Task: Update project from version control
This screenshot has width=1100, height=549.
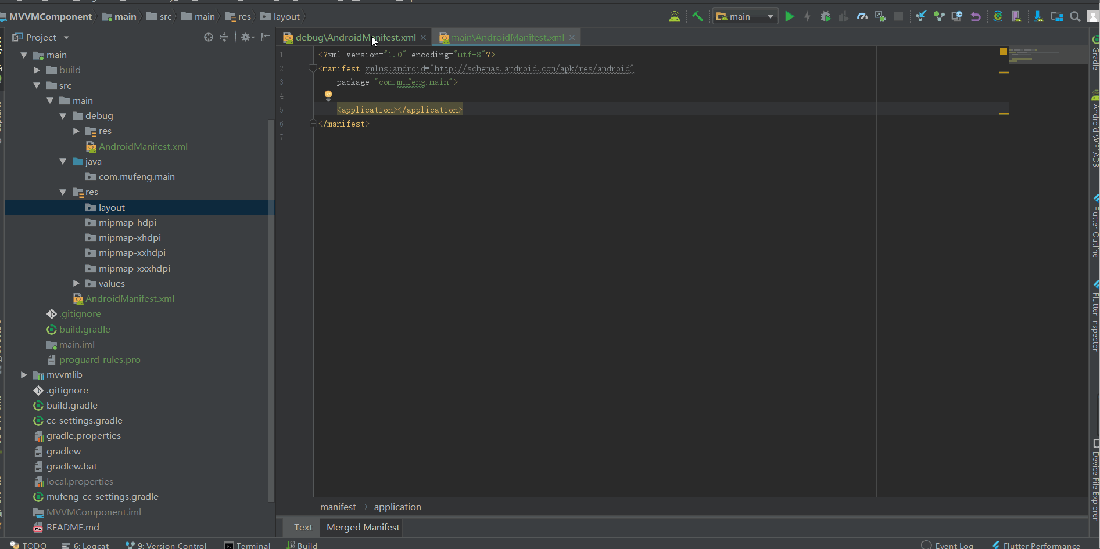Action: pyautogui.click(x=921, y=17)
